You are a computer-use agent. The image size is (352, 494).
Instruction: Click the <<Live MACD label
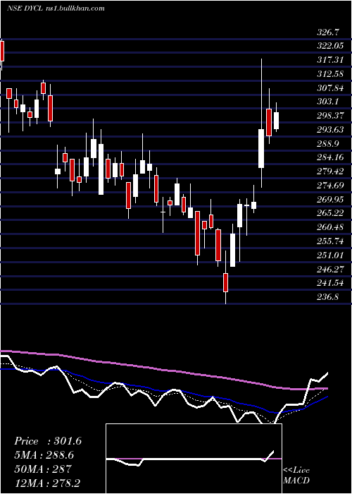pos(296,476)
